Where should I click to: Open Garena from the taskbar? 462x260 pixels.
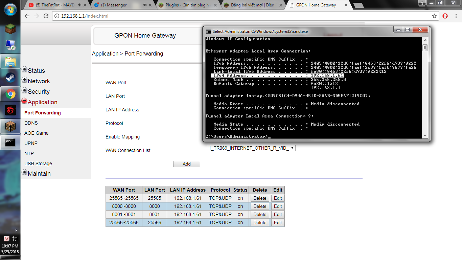[10, 110]
